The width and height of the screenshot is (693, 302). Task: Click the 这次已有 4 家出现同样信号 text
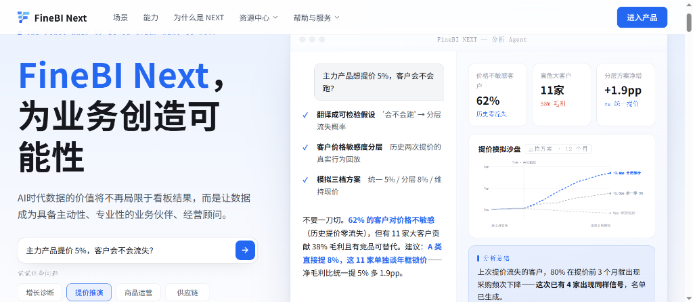pyautogui.click(x=581, y=285)
